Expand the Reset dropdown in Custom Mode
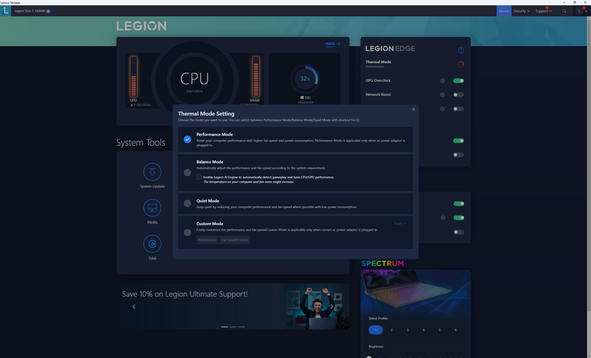The width and height of the screenshot is (591, 358). (x=400, y=224)
